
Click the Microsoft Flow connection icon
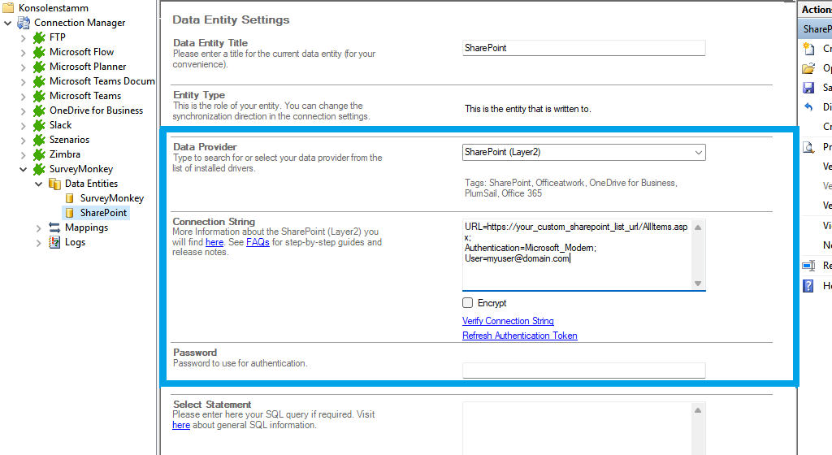coord(39,52)
